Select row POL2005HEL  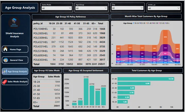[x=69, y=33]
